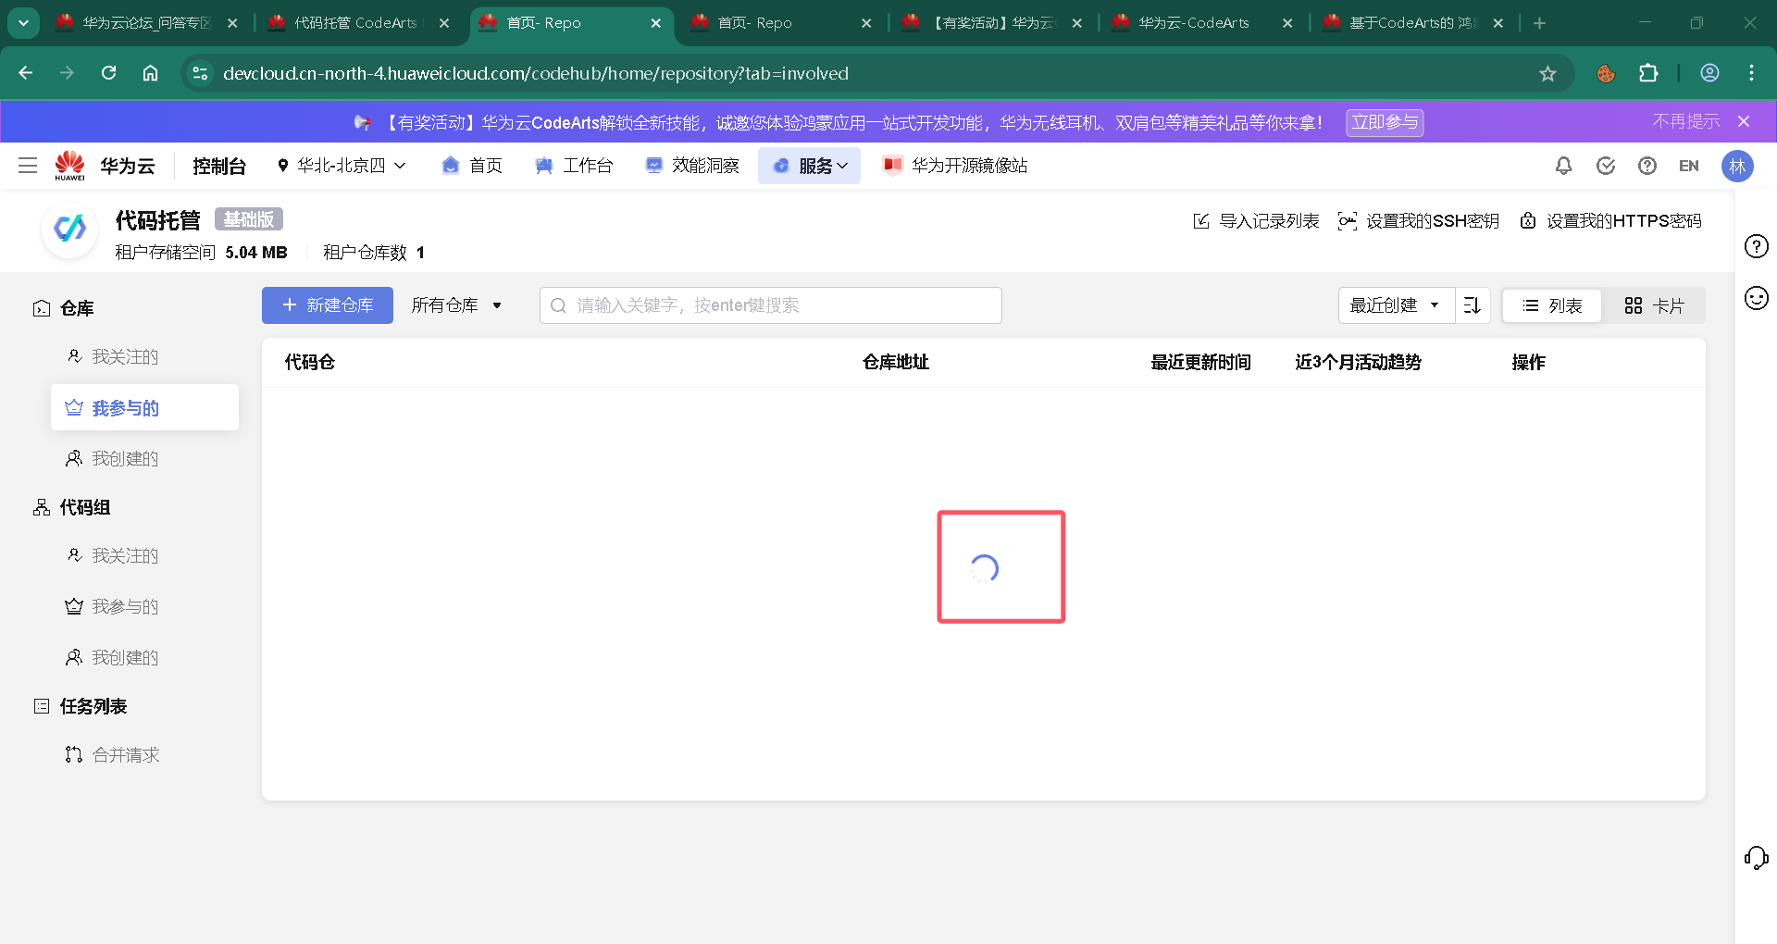Click the 基础版 edition badge
Screen dimensions: 1777x944
tap(249, 219)
